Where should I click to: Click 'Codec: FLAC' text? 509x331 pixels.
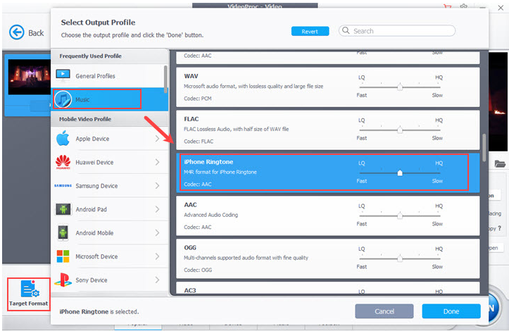click(x=199, y=142)
